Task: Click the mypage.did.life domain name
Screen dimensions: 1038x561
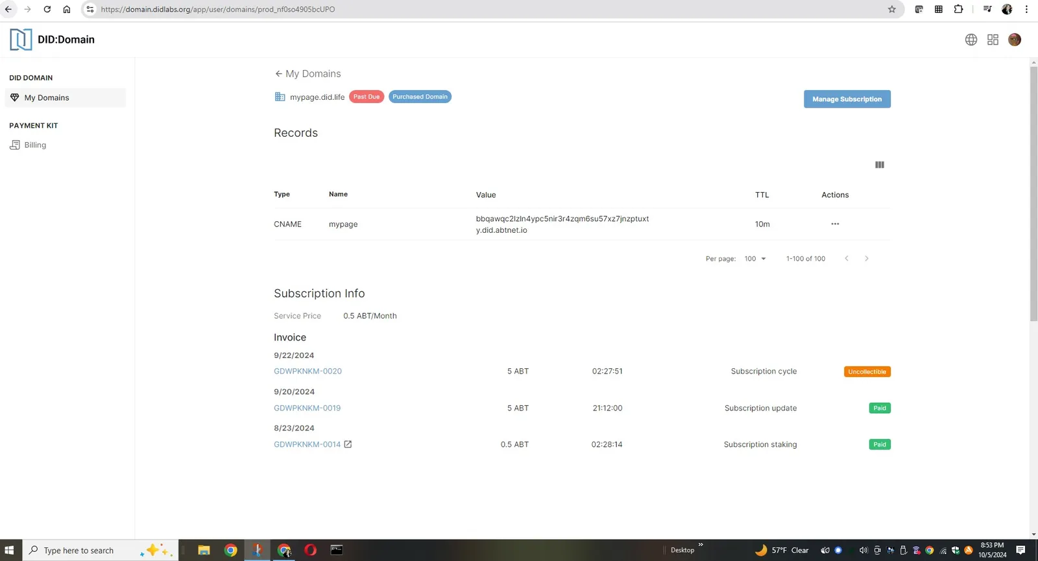Action: click(317, 97)
